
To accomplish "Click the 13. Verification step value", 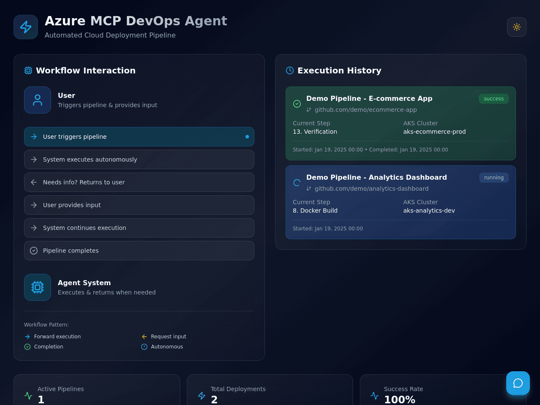I will 315,132.
